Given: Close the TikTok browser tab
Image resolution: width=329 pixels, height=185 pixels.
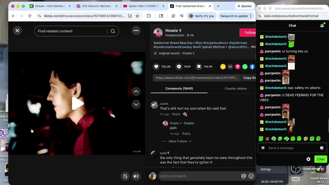Looking at the screenshot, I should coord(210,6).
